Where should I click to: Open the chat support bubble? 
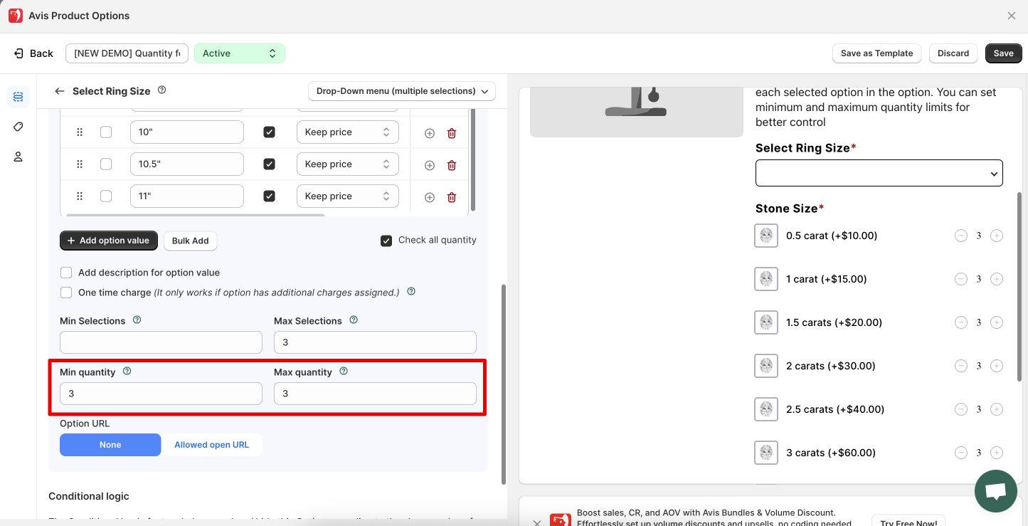tap(995, 491)
